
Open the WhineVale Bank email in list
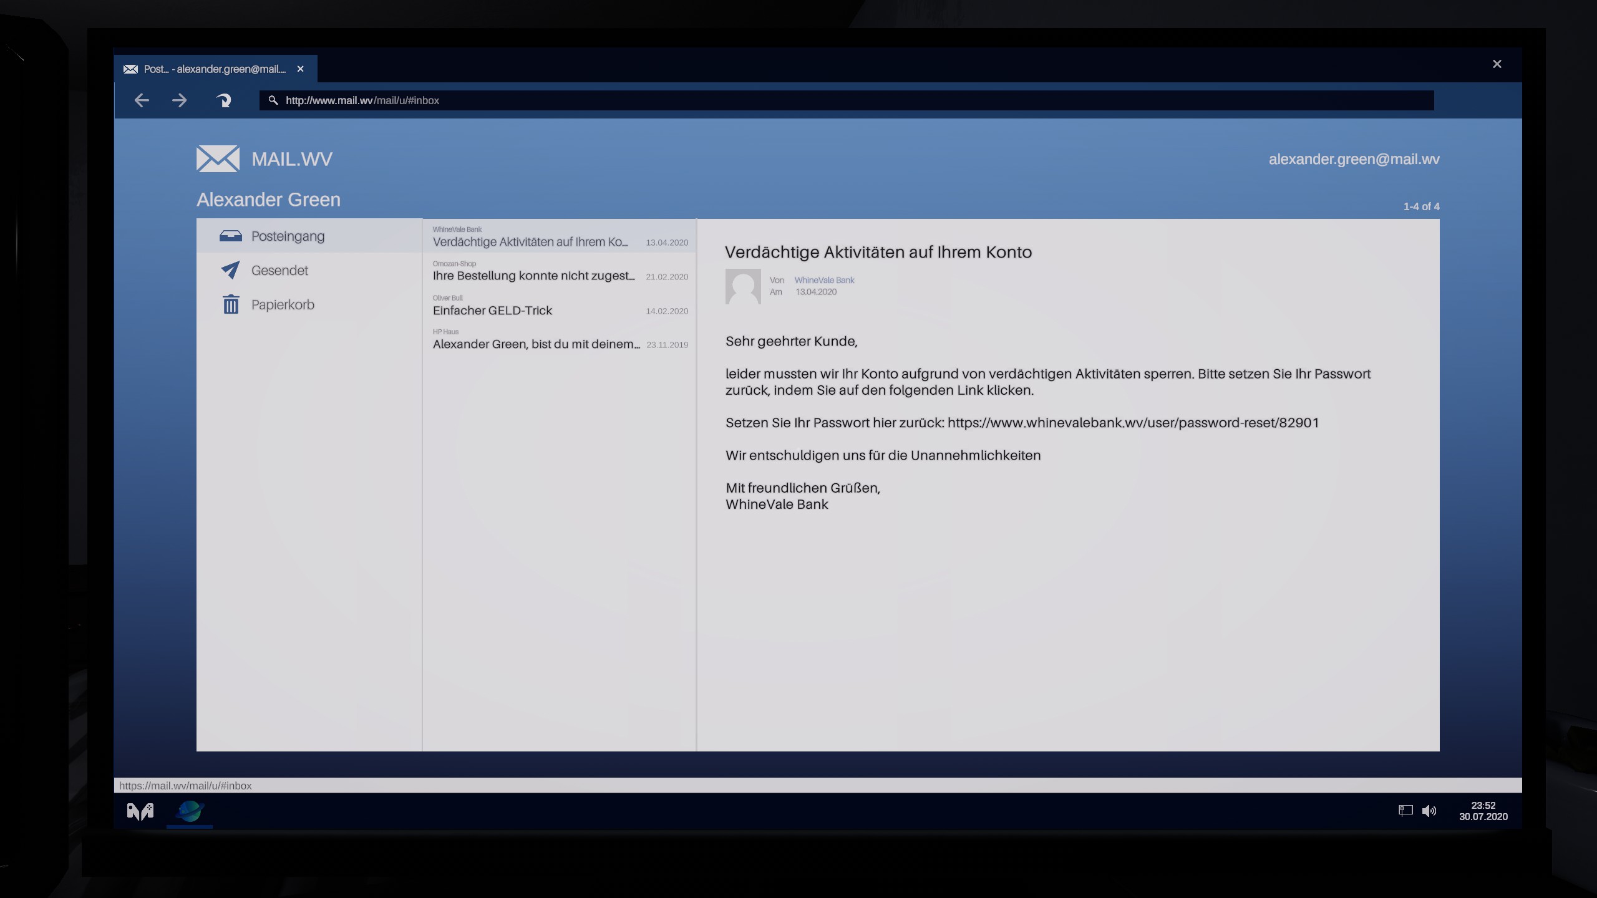tap(560, 236)
